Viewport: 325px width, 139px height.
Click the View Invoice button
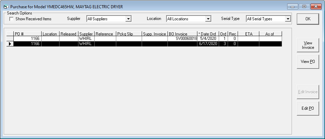pos(308,45)
